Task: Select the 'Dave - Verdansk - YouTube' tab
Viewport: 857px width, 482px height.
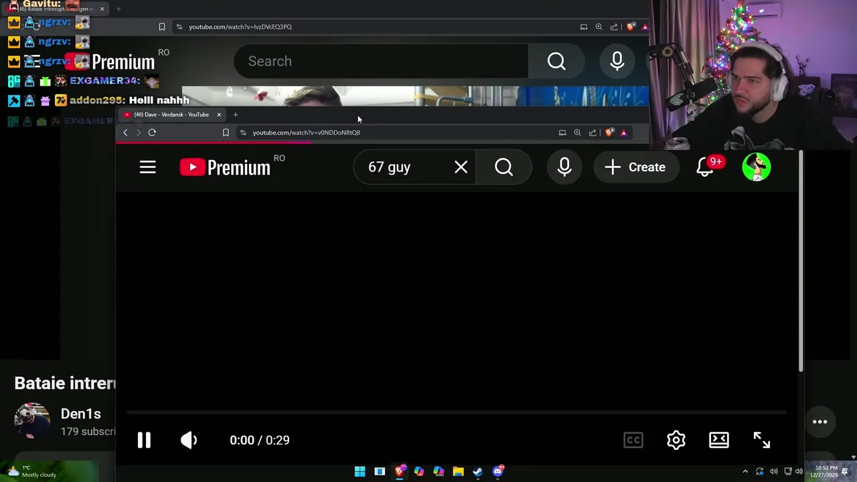Action: (x=171, y=114)
